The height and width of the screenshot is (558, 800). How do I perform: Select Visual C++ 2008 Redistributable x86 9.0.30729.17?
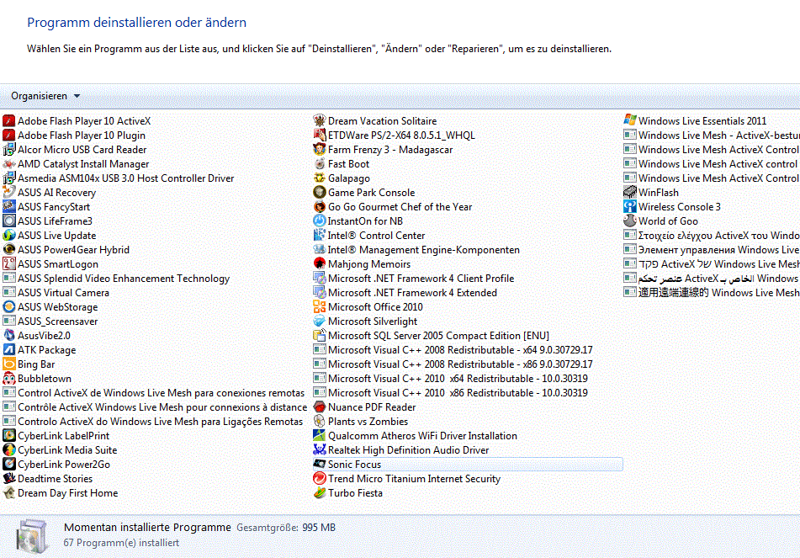coord(453,364)
